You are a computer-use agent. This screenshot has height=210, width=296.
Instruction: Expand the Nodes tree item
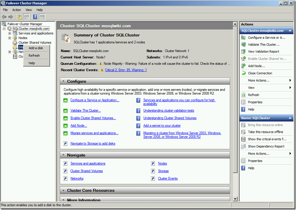click(10, 38)
